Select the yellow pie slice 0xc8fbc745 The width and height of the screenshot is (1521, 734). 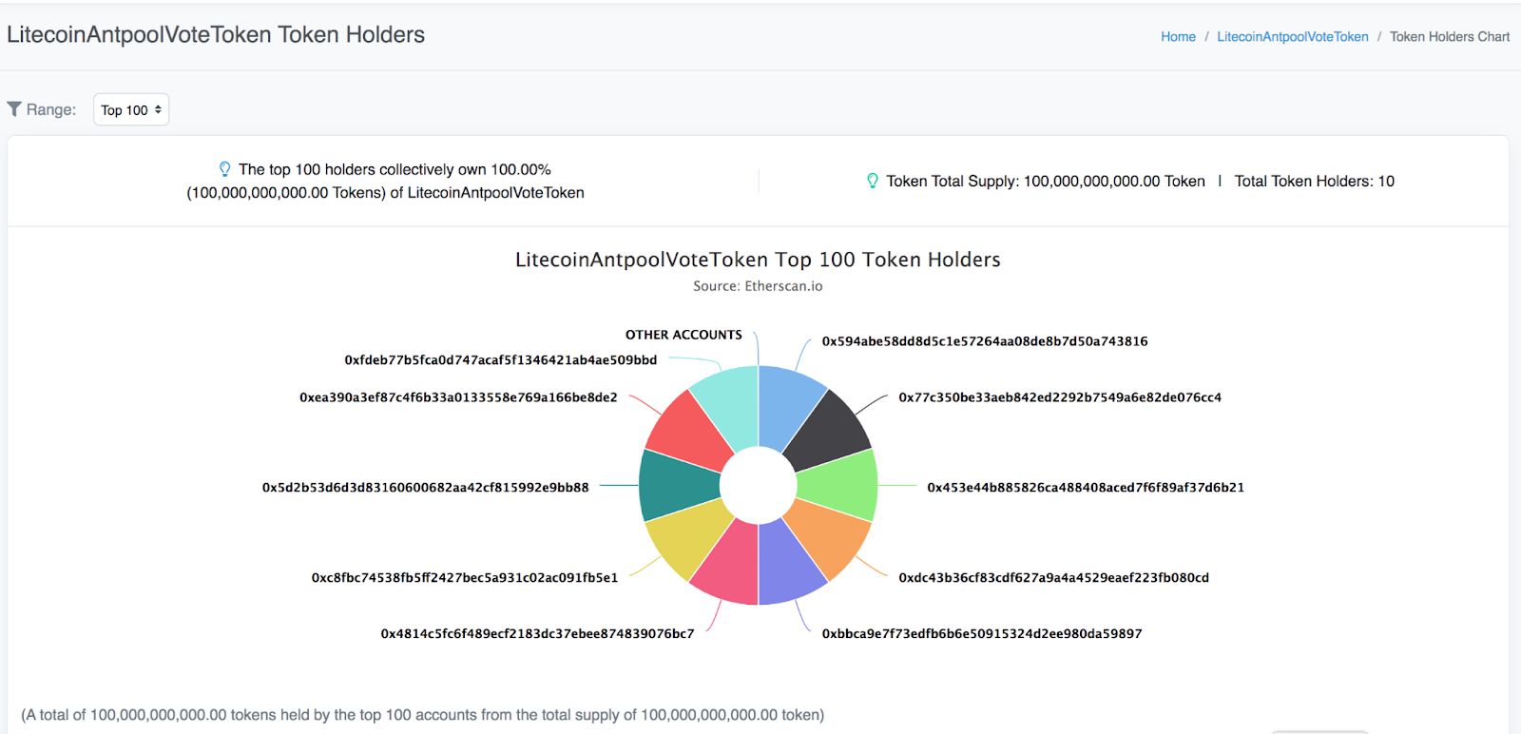click(x=688, y=537)
